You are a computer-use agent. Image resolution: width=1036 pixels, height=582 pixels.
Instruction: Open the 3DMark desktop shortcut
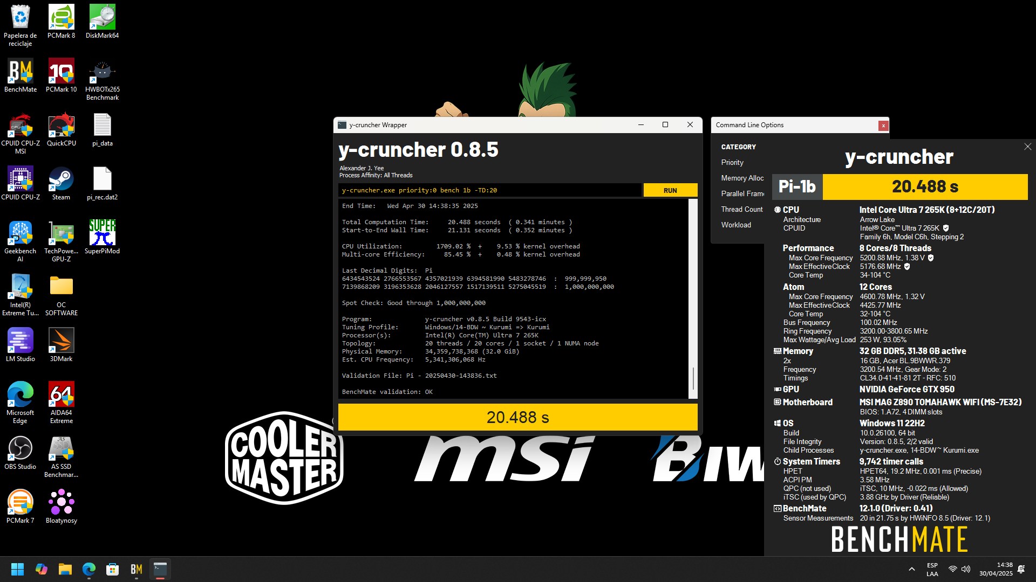pos(61,345)
